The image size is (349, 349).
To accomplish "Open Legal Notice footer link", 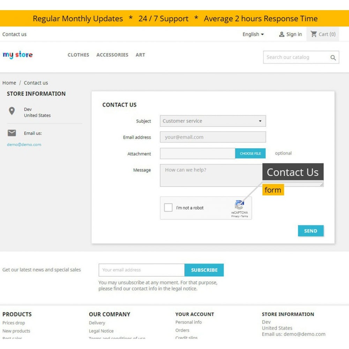I will (x=101, y=331).
